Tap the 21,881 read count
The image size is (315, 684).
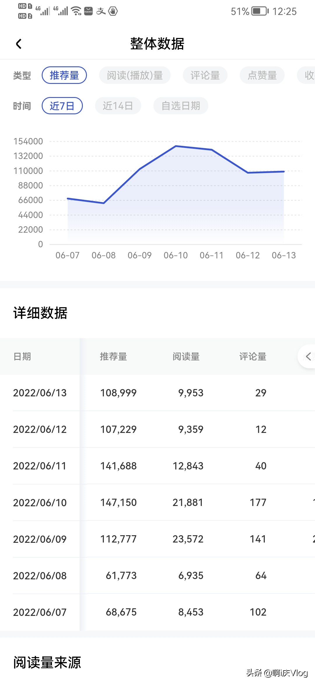[188, 502]
